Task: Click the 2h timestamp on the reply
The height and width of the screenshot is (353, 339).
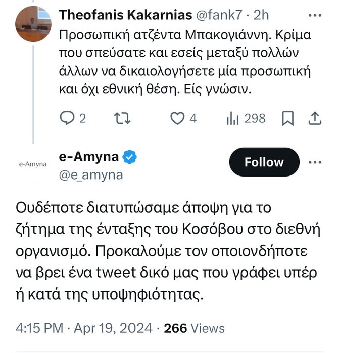Action: [x=262, y=15]
